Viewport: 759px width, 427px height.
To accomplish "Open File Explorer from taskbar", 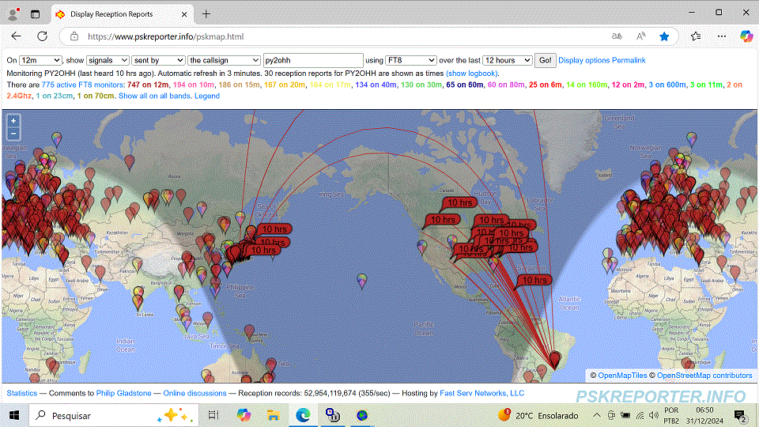I will point(273,415).
